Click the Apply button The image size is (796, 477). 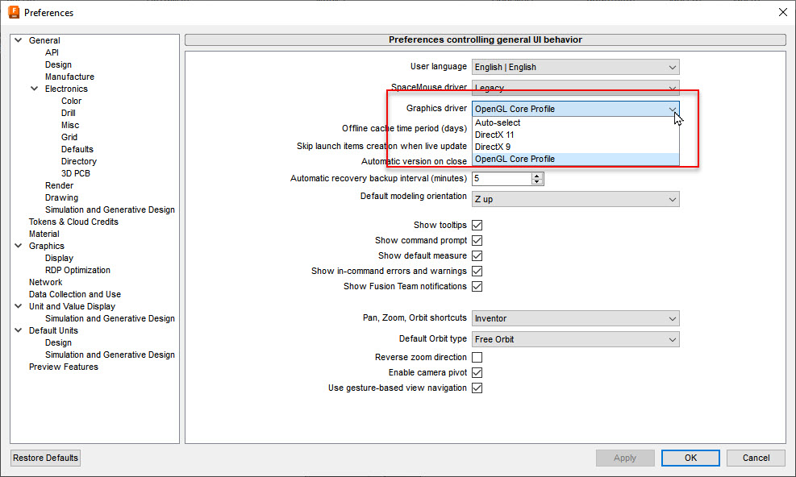625,458
